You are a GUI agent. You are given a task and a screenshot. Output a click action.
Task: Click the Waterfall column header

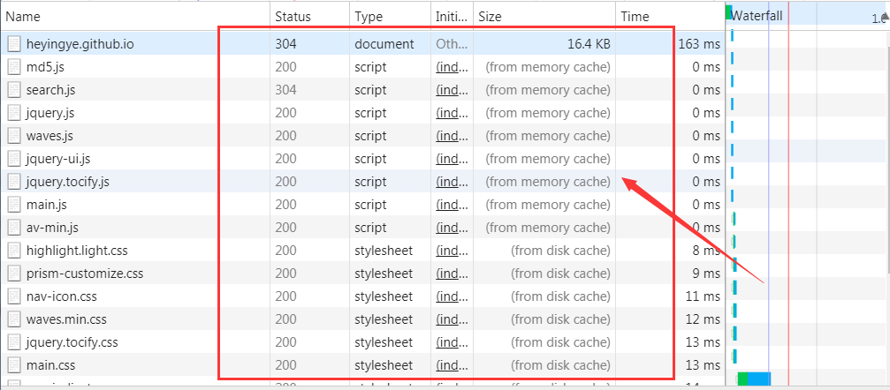click(757, 16)
